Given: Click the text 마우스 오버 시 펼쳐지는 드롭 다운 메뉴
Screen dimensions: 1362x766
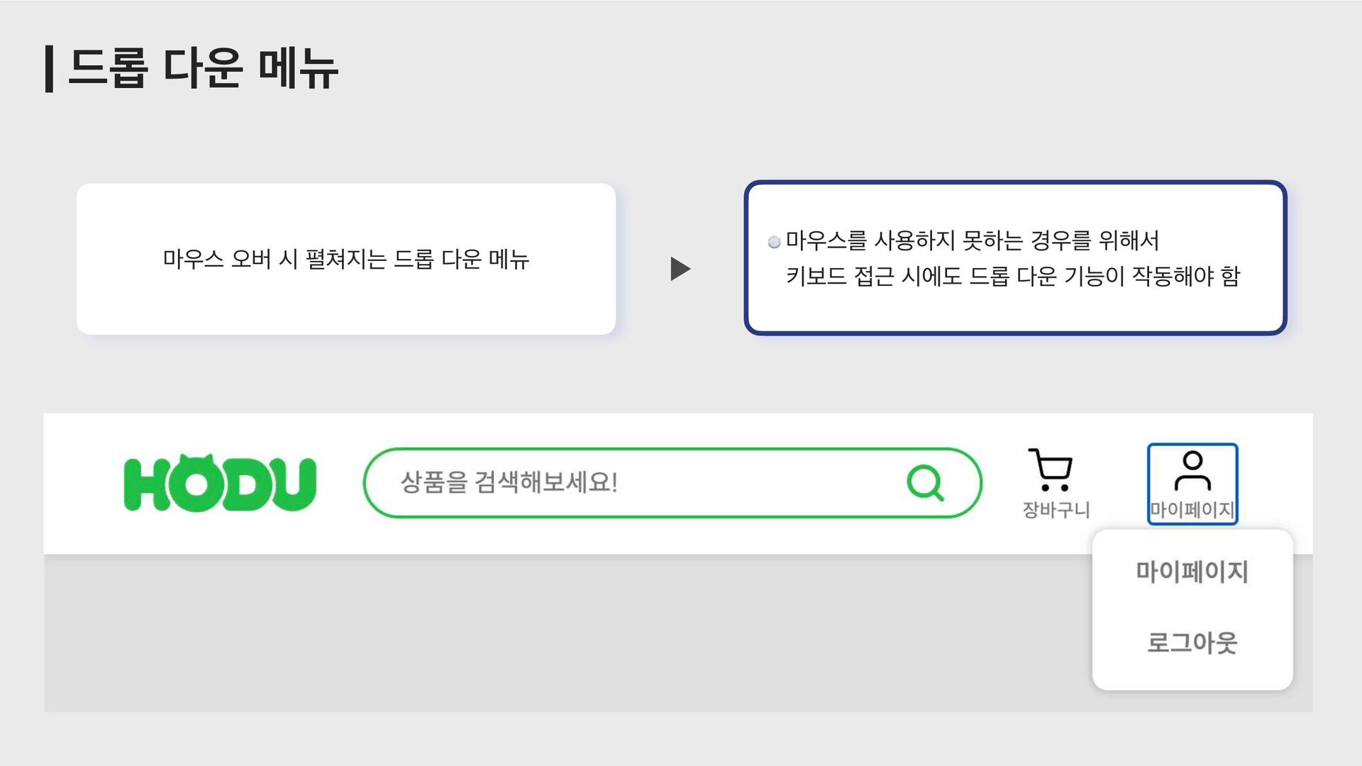Looking at the screenshot, I should [346, 260].
